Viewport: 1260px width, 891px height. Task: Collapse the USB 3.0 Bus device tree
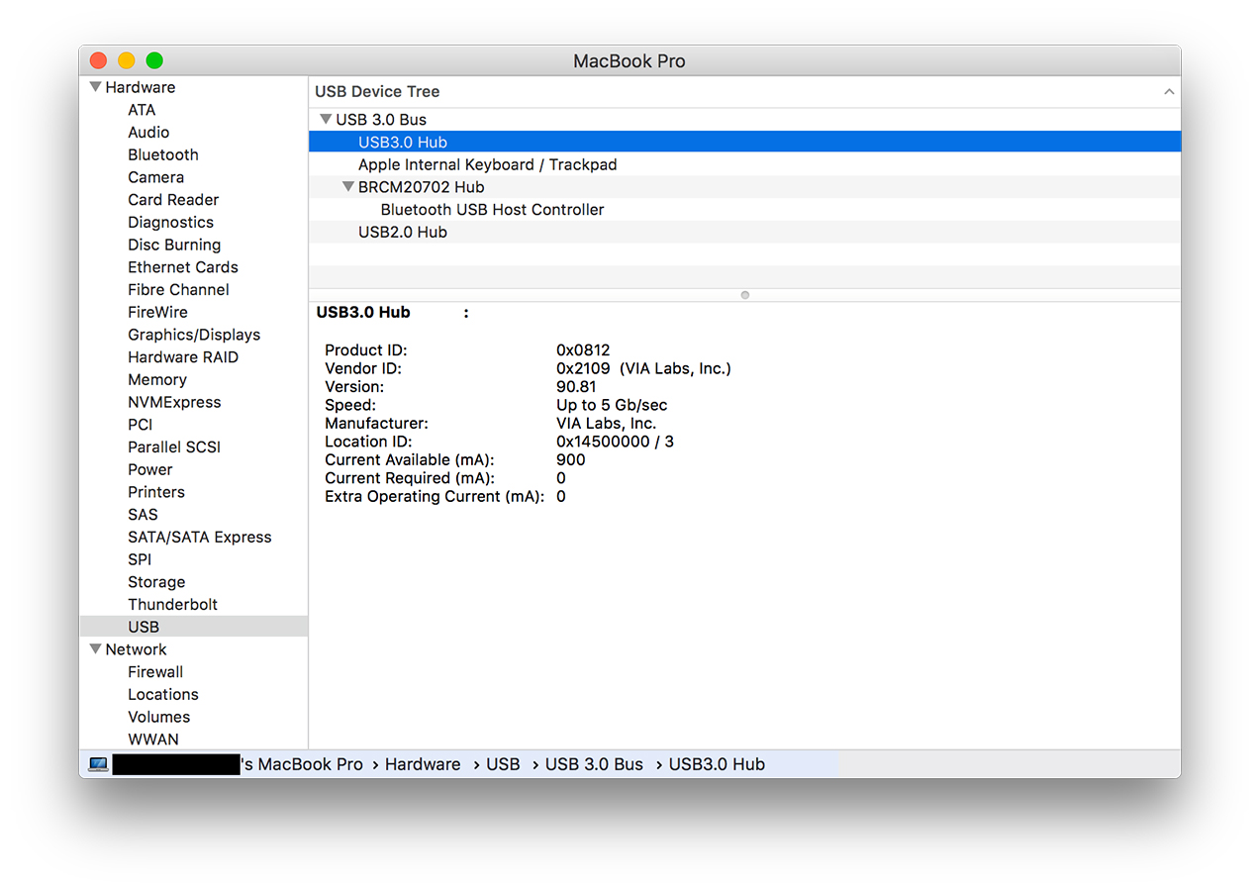tap(326, 119)
